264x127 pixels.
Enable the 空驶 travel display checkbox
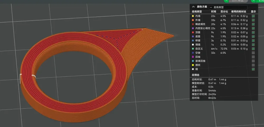pyautogui.click(x=253, y=53)
